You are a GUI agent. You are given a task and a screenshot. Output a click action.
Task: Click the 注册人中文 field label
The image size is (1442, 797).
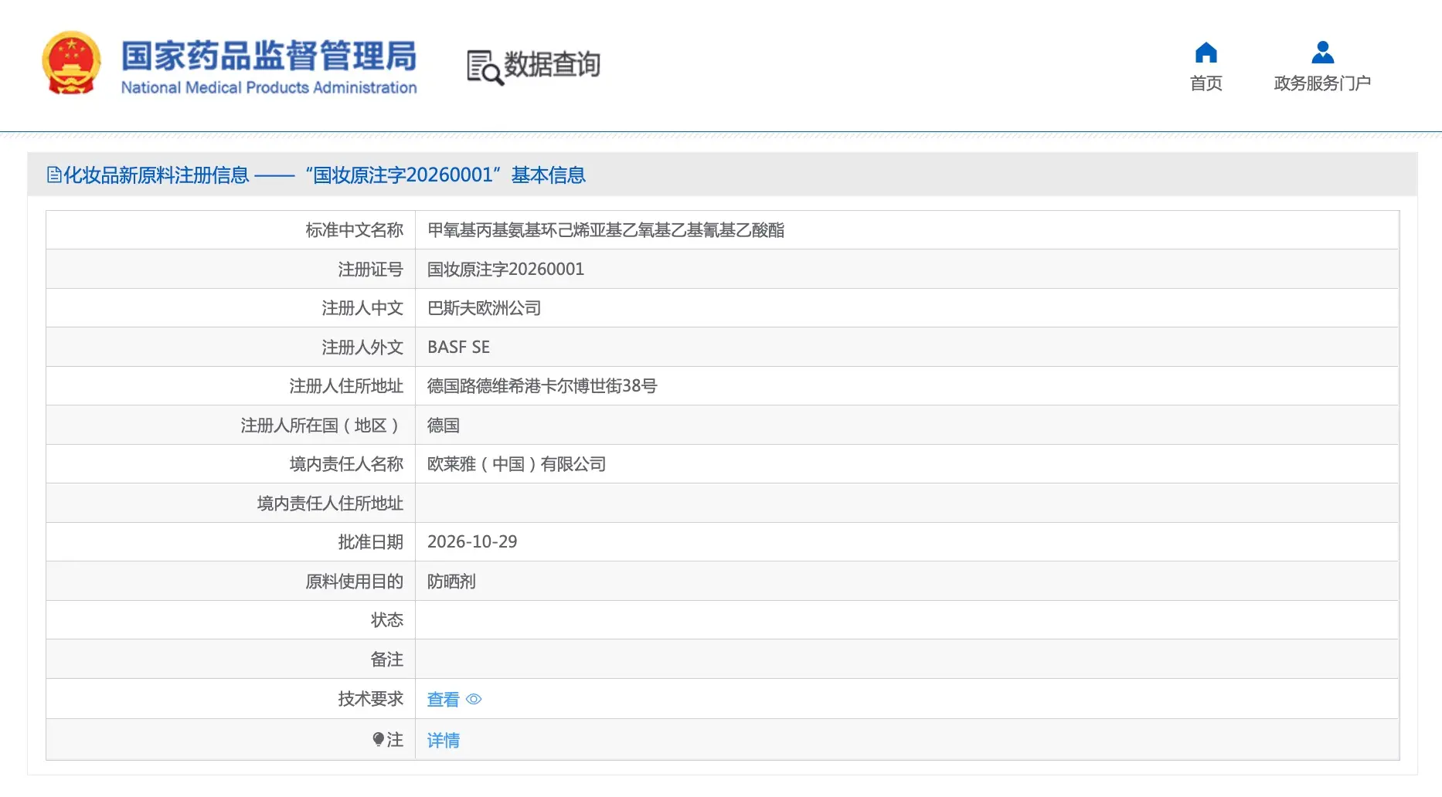tap(362, 308)
